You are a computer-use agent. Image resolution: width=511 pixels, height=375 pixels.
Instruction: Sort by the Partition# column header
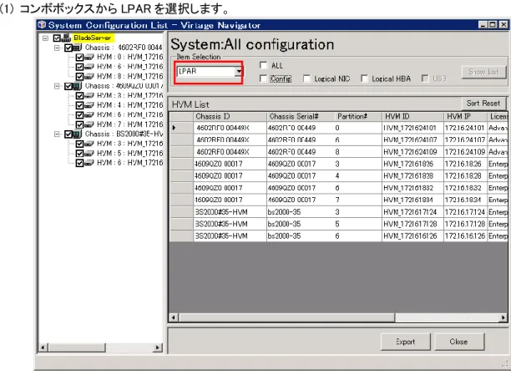pos(358,117)
